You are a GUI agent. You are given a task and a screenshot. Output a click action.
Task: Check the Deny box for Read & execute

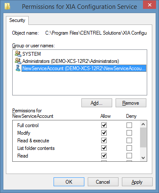click(x=129, y=140)
